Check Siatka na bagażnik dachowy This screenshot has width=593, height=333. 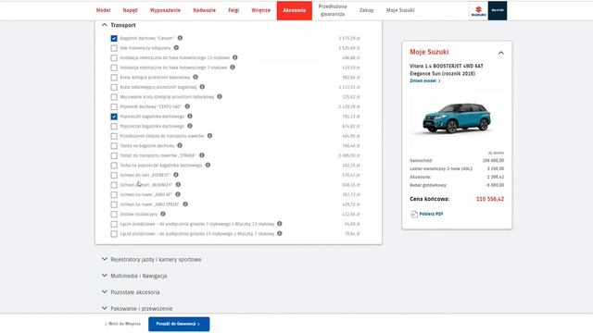[x=114, y=146]
